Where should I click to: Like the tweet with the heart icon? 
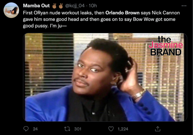point(111,129)
